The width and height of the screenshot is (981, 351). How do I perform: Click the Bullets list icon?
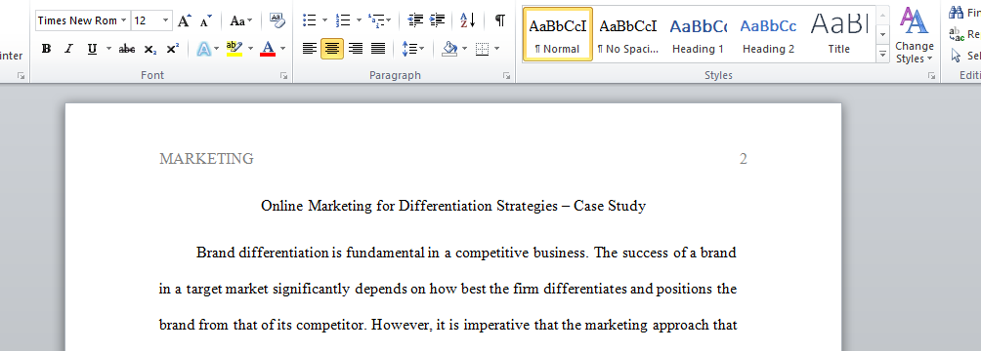(309, 20)
